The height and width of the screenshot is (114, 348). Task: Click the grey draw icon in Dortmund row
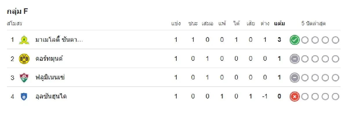pos(294,59)
